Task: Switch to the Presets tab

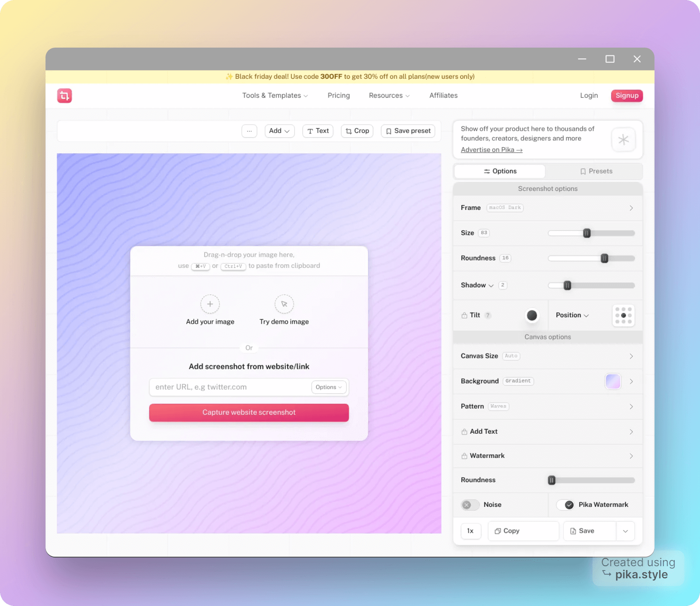Action: [596, 171]
